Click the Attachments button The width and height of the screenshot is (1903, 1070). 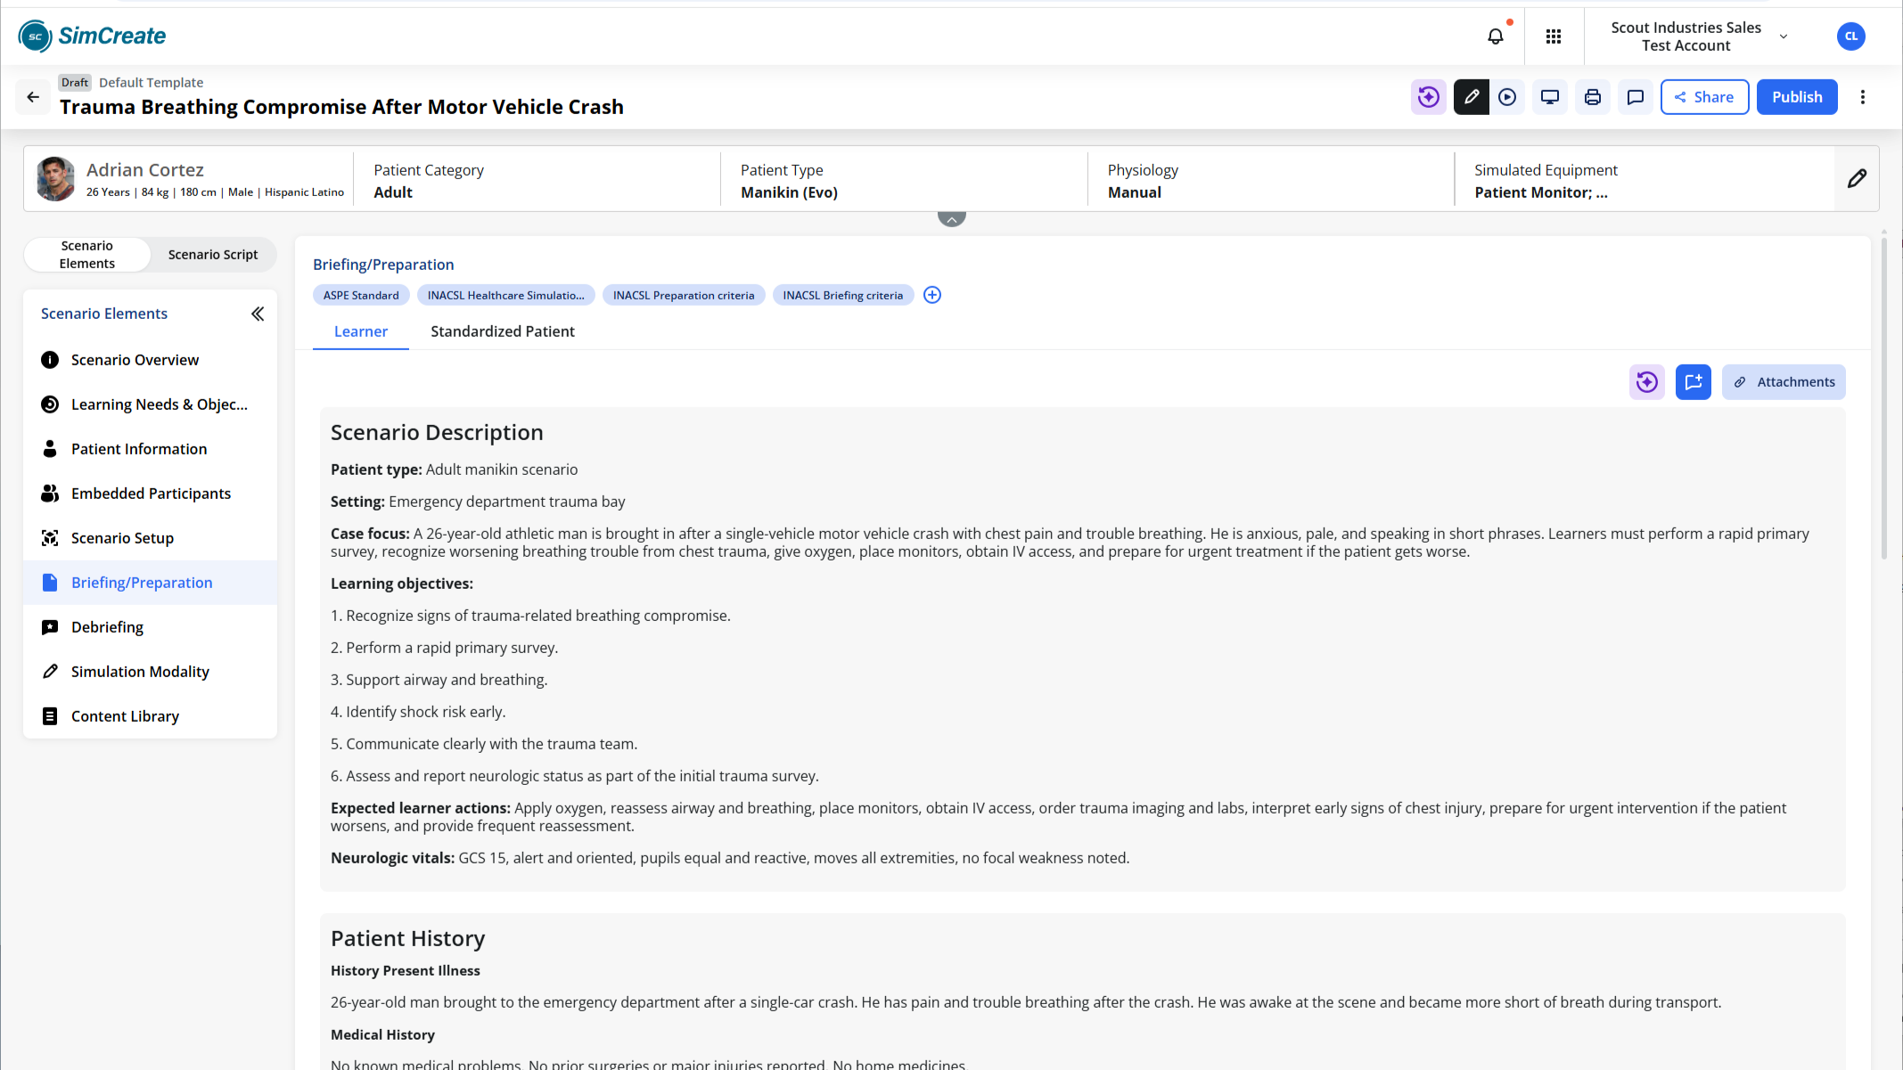(1784, 382)
